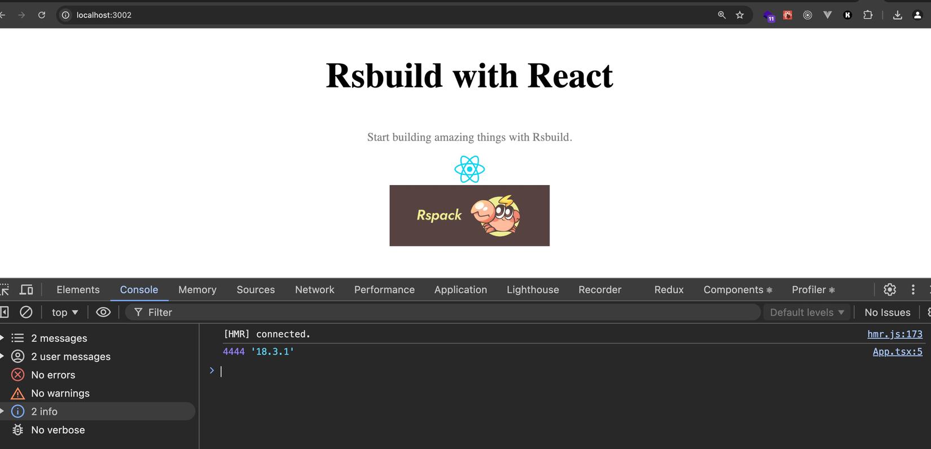931x449 pixels.
Task: Open the top context selector
Action: pos(65,312)
